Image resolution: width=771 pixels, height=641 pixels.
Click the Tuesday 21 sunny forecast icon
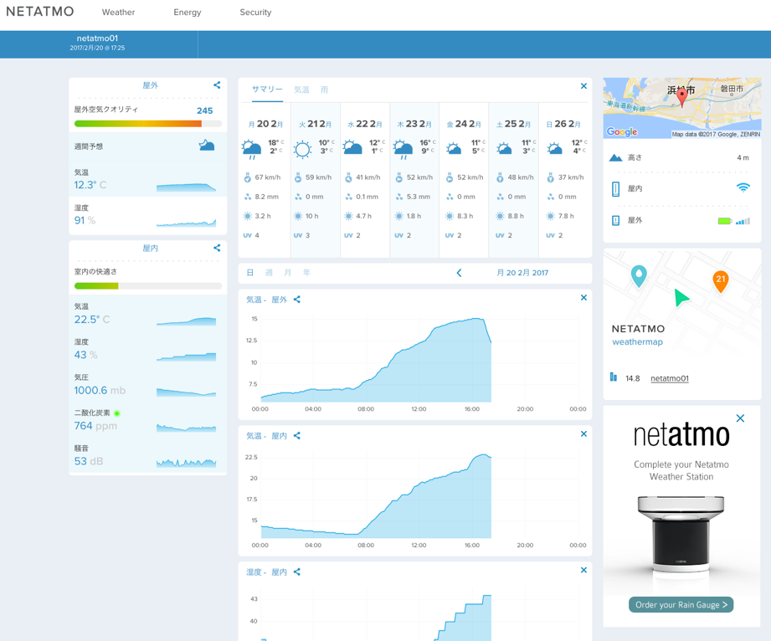pyautogui.click(x=302, y=149)
